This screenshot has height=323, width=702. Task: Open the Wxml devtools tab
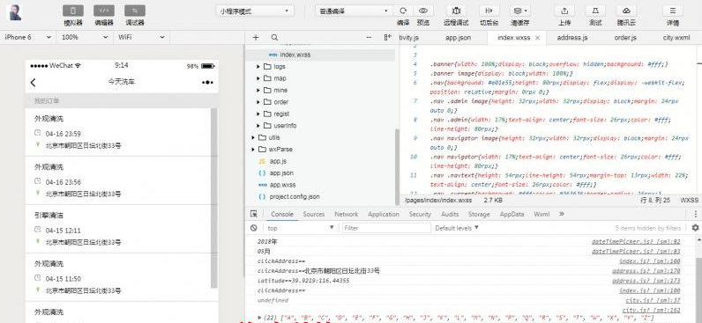coord(541,214)
